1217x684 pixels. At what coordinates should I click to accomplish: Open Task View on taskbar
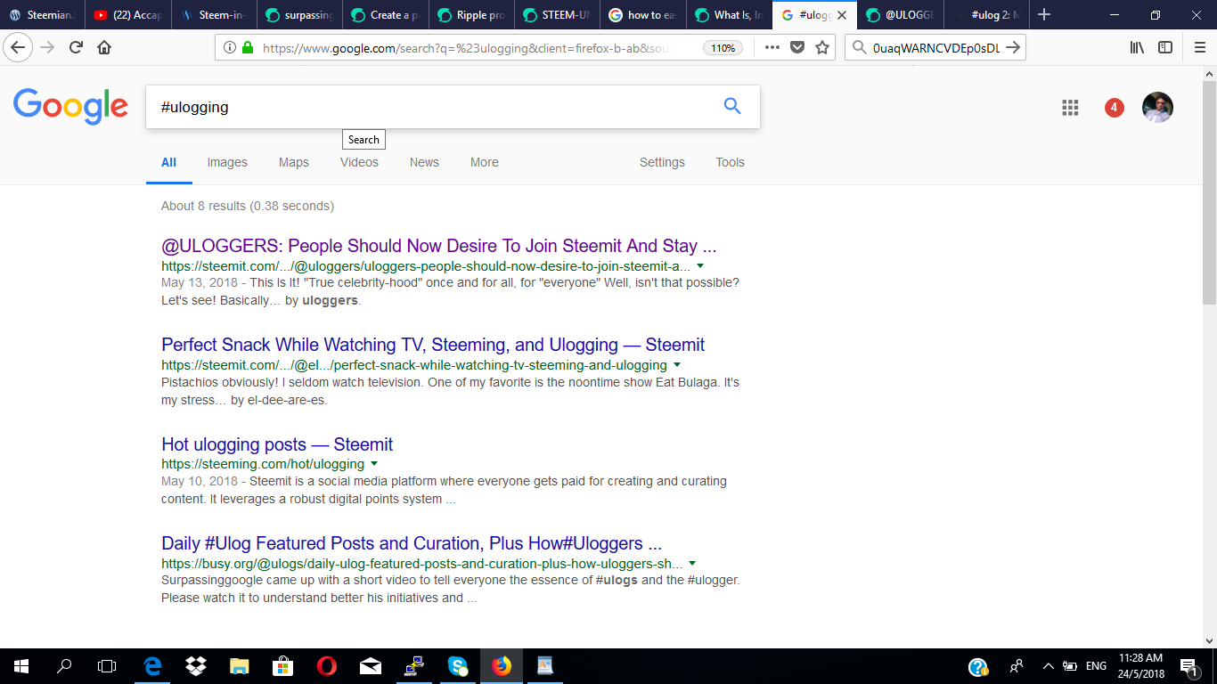[107, 666]
